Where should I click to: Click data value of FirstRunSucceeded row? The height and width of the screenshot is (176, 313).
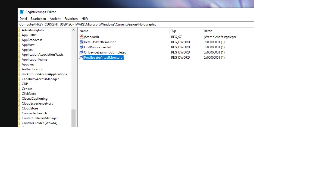(214, 47)
